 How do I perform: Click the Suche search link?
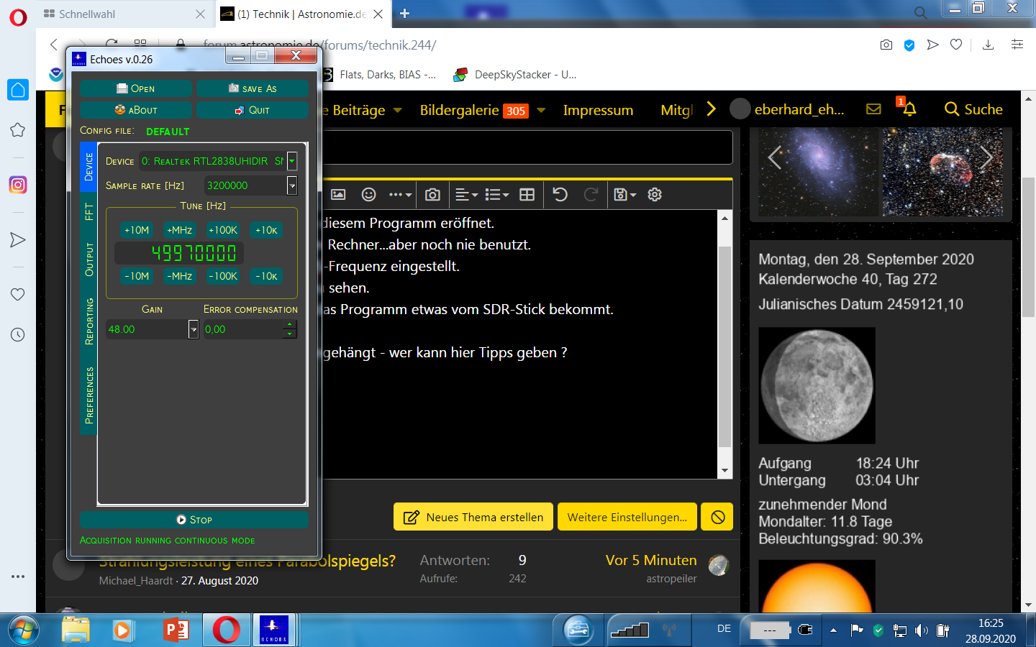point(973,109)
